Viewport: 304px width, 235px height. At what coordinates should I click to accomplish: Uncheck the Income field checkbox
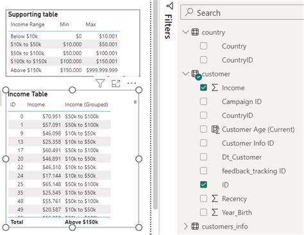pyautogui.click(x=203, y=87)
